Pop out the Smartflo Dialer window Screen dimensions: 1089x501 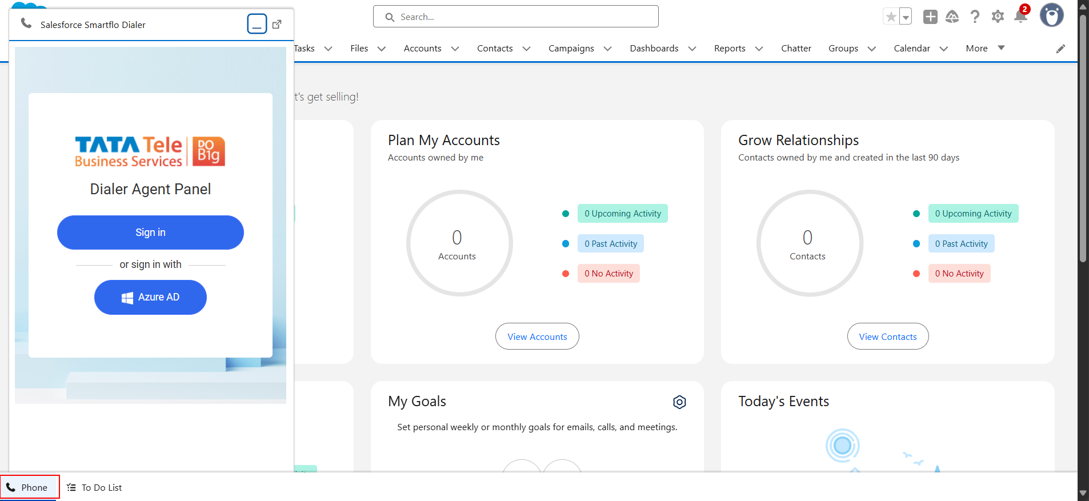pos(277,24)
